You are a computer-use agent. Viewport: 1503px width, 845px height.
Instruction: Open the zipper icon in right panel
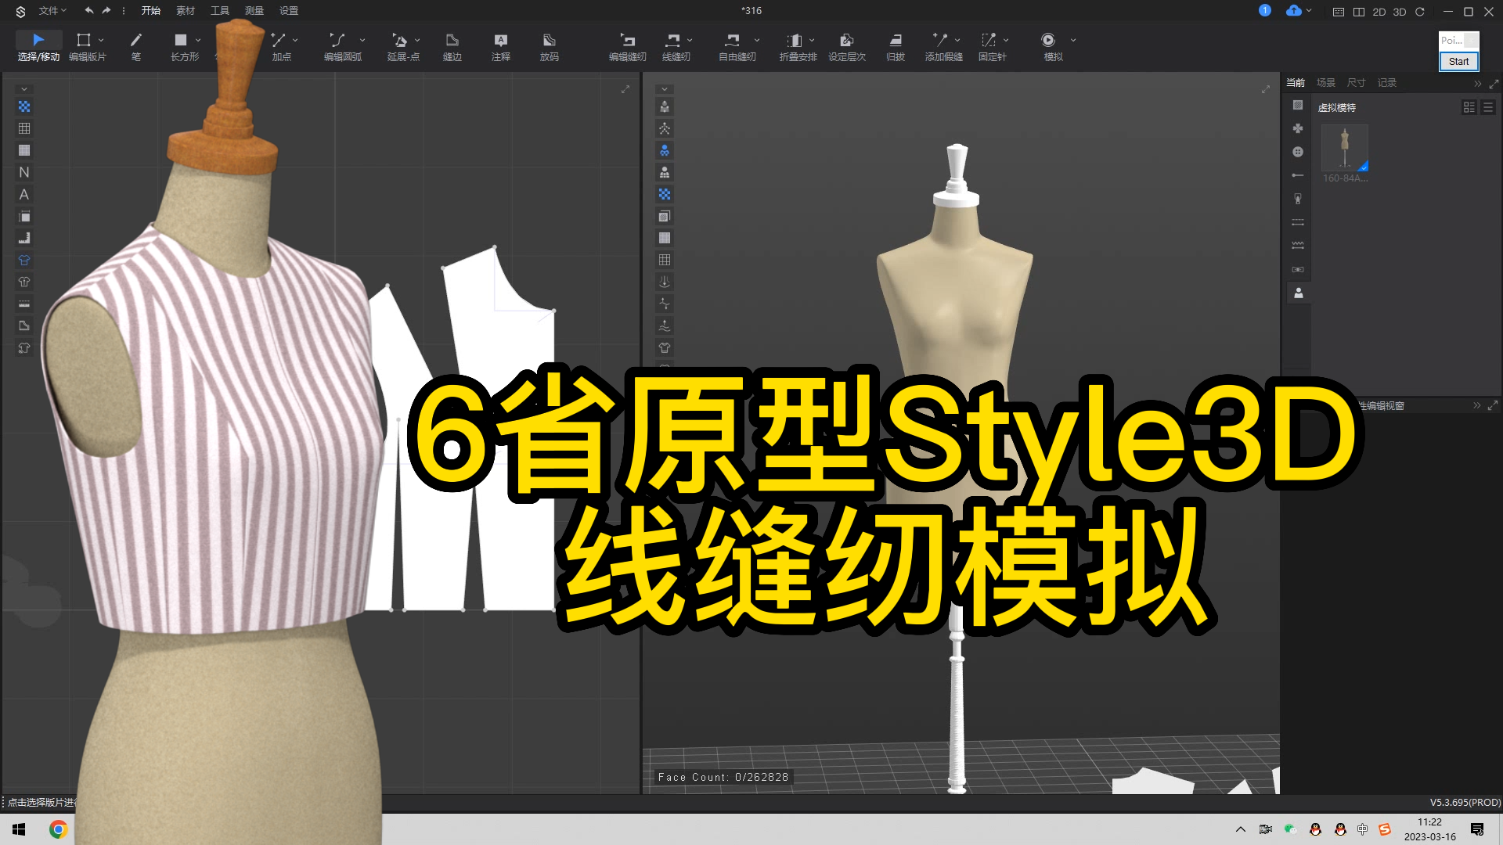[x=1298, y=199]
